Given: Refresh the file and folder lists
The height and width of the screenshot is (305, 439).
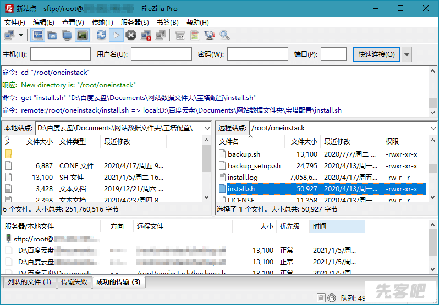Looking at the screenshot, I should (x=101, y=35).
